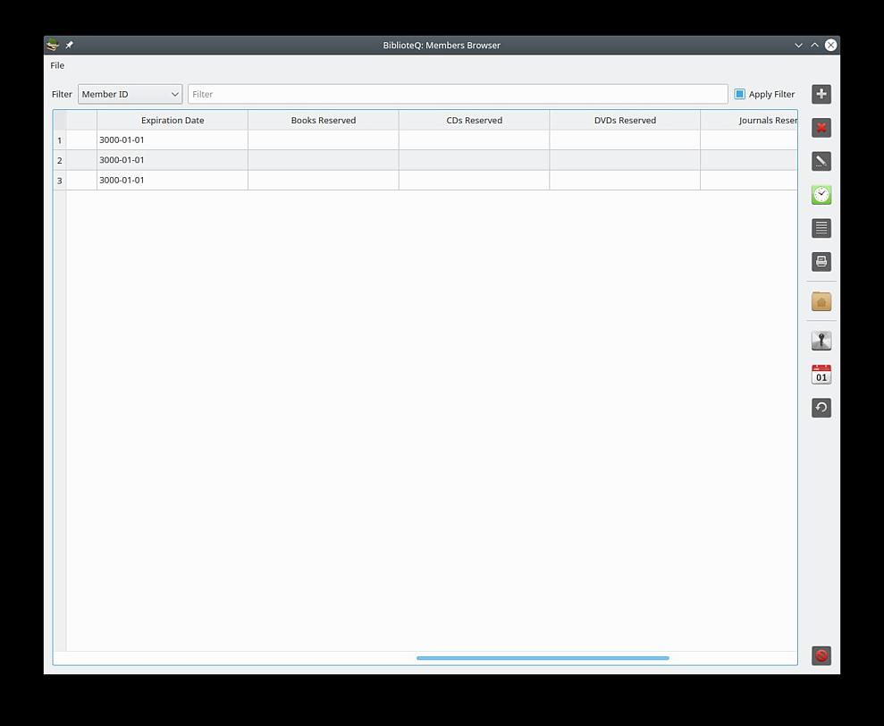Click the delete member red X icon
This screenshot has width=884, height=726.
(x=821, y=128)
